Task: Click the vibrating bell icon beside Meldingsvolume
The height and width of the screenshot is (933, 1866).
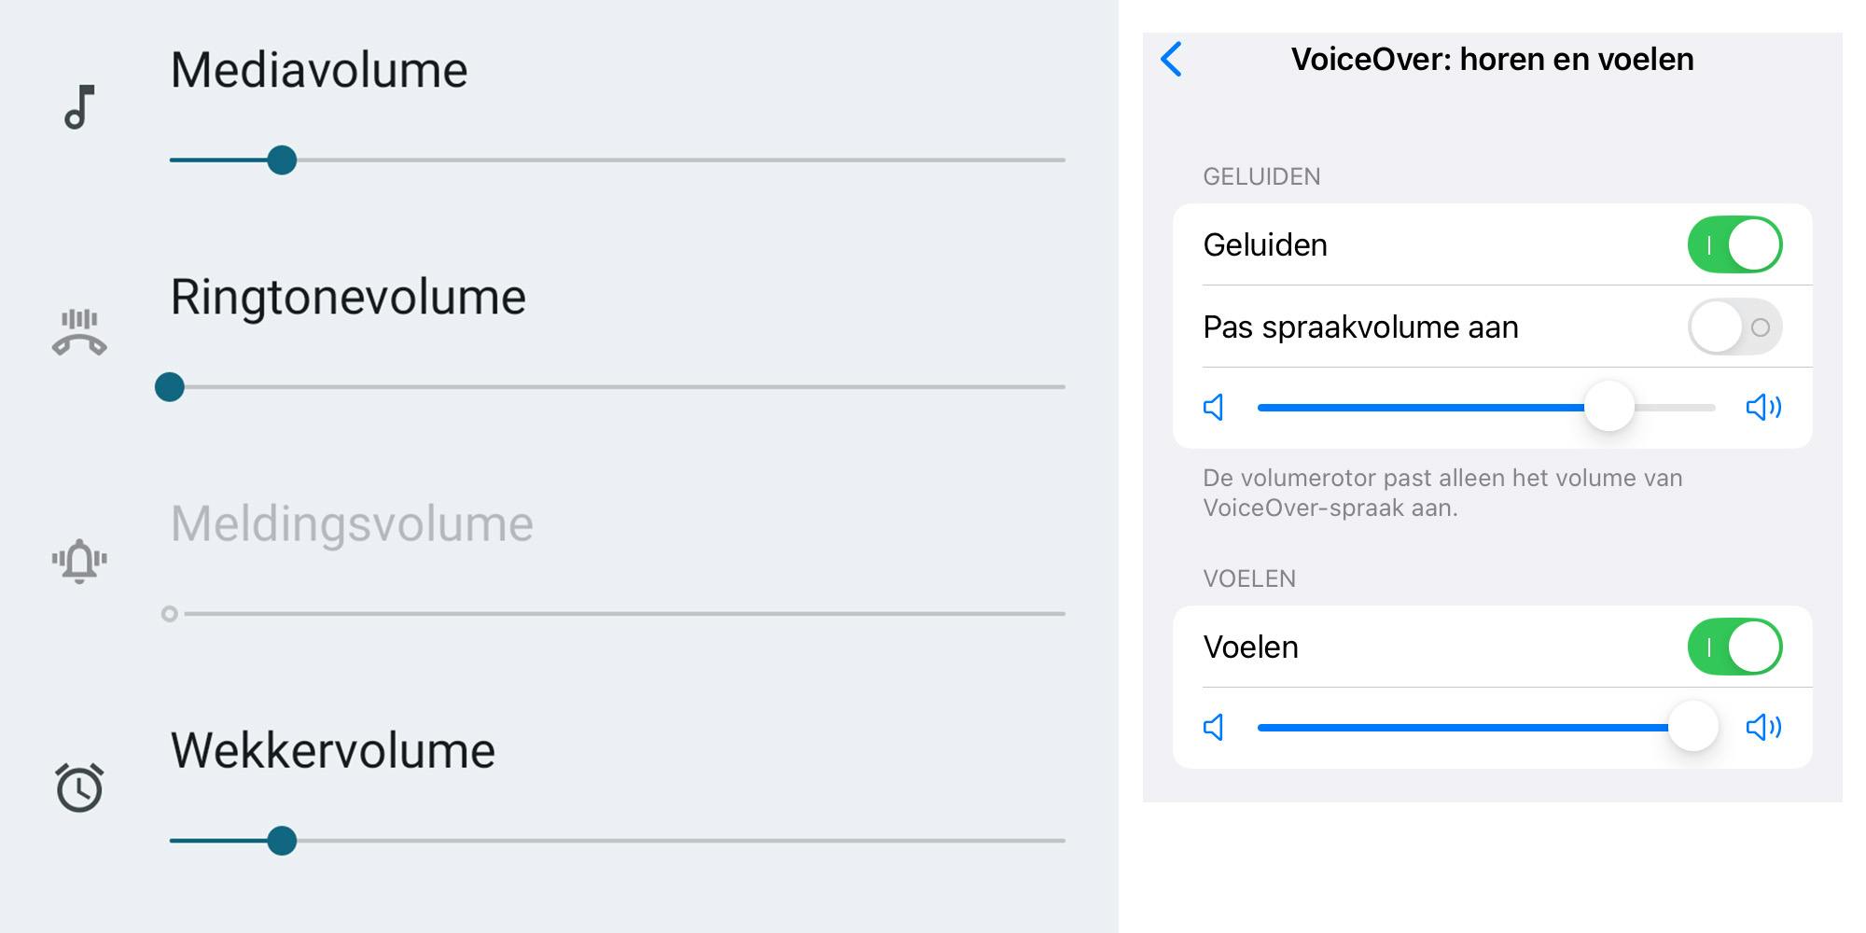Action: tap(79, 561)
